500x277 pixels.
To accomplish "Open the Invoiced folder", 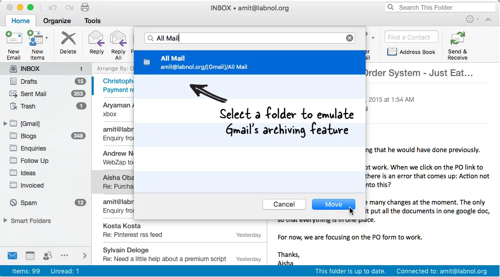I will click(46, 186).
